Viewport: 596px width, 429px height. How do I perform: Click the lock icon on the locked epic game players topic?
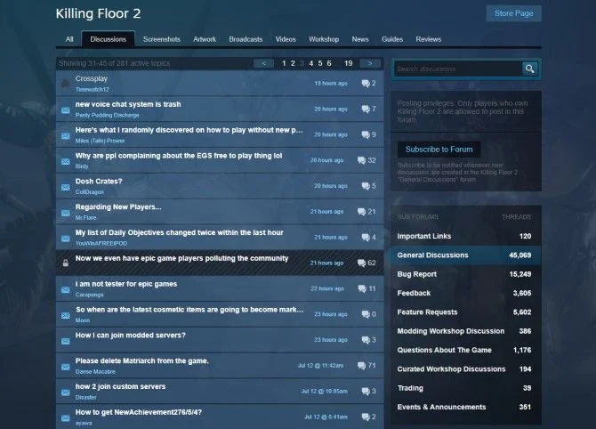coord(65,263)
